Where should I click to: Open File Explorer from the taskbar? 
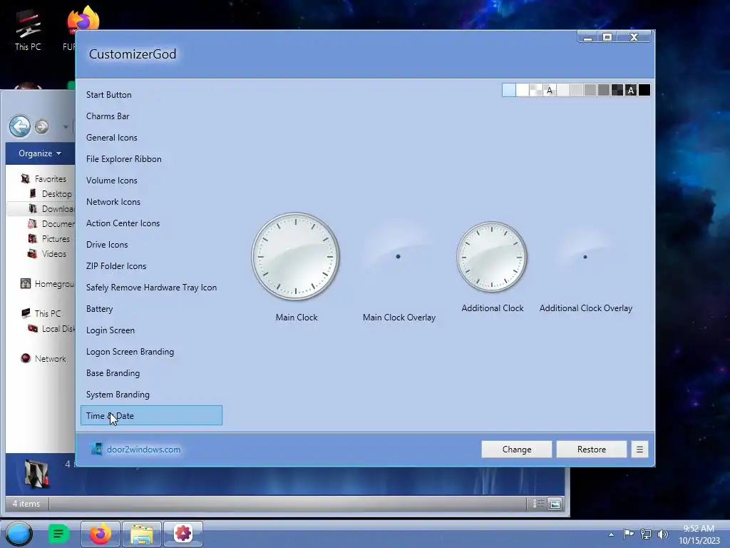[x=142, y=534]
